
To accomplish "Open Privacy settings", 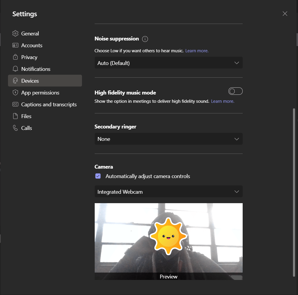I will point(45,57).
